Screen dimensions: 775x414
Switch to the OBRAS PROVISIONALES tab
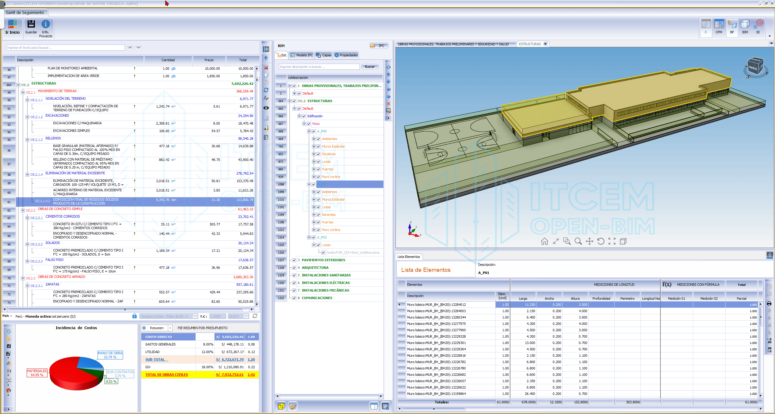click(453, 44)
